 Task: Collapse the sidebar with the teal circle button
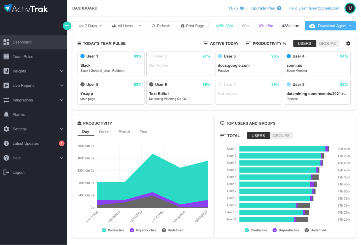(x=67, y=26)
